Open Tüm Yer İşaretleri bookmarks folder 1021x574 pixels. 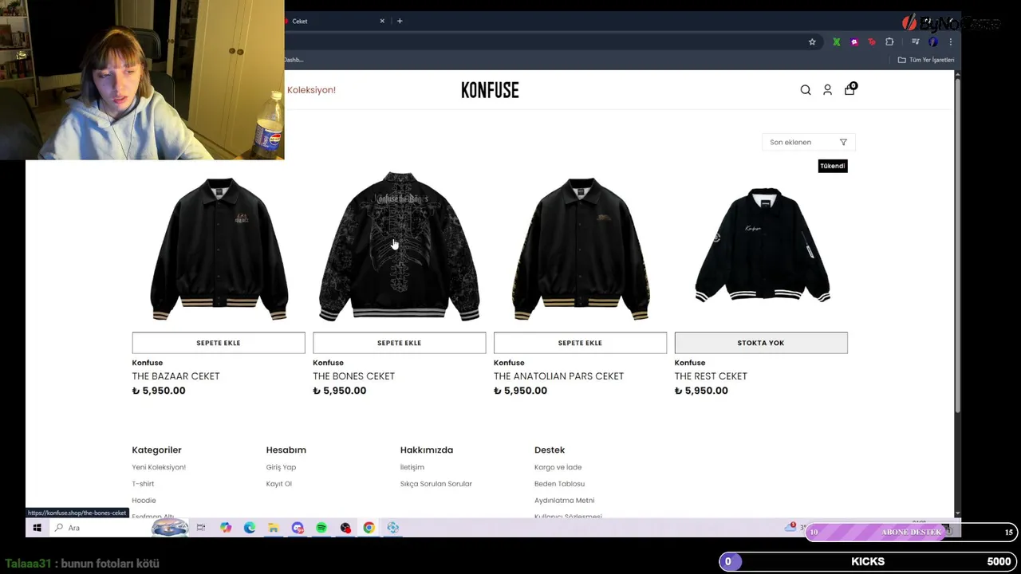(926, 60)
